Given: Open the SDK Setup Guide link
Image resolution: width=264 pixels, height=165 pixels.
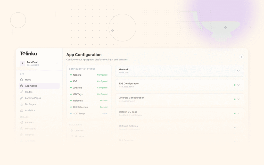Looking at the screenshot, I should pos(105,113).
